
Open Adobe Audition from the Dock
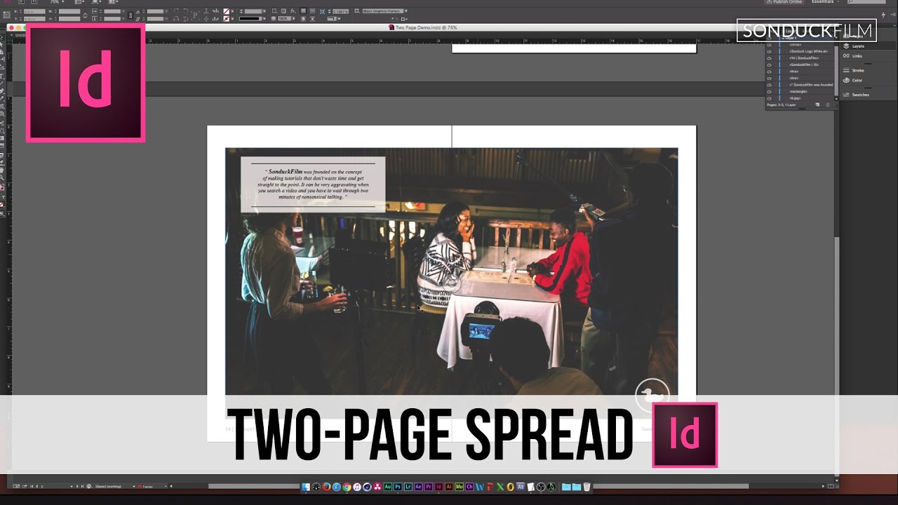pos(387,487)
